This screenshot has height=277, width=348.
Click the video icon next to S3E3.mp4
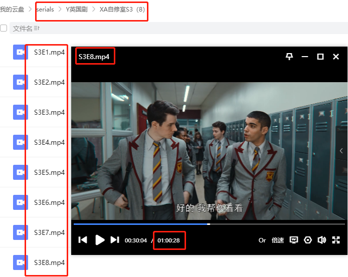pos(21,112)
